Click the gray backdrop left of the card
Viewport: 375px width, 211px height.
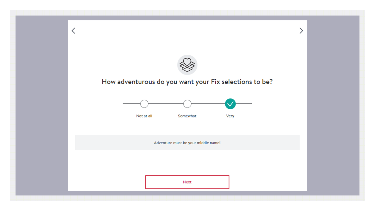(42, 105)
